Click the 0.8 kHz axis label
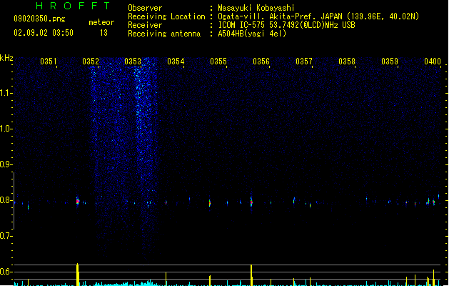Image resolution: width=449 pixels, height=286 pixels. coord(6,200)
